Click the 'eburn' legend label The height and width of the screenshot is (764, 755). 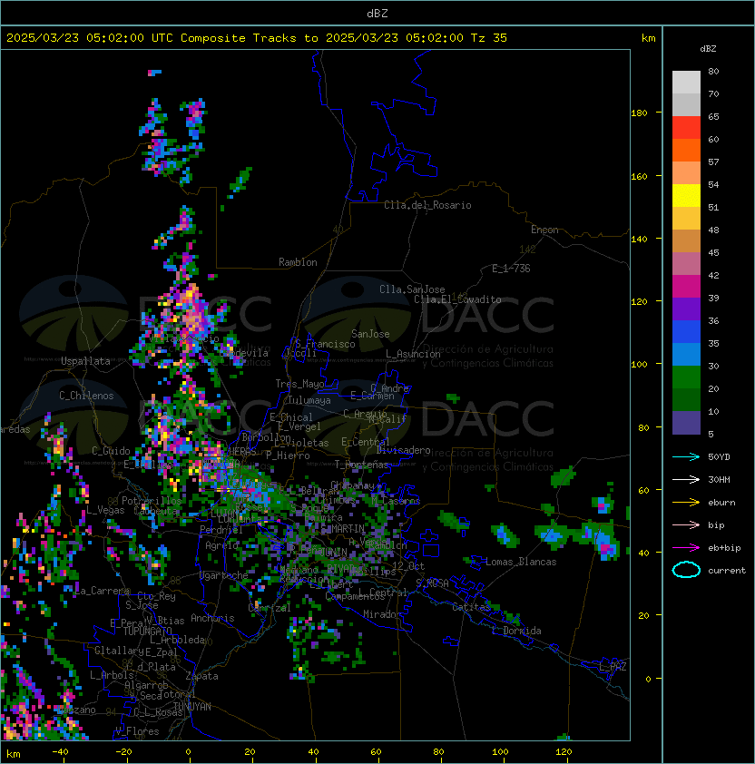coord(721,503)
